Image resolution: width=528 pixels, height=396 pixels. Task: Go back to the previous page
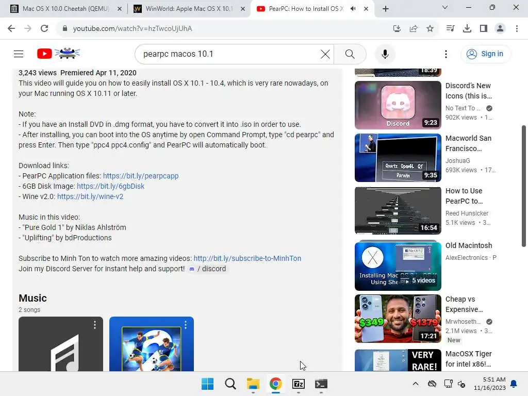click(x=11, y=29)
